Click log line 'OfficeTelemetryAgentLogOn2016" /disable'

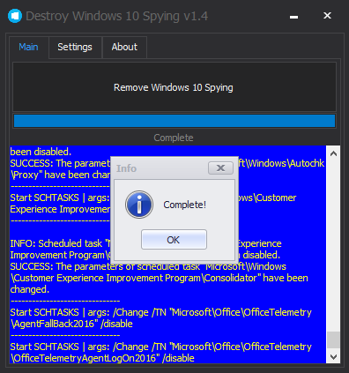[x=102, y=358]
